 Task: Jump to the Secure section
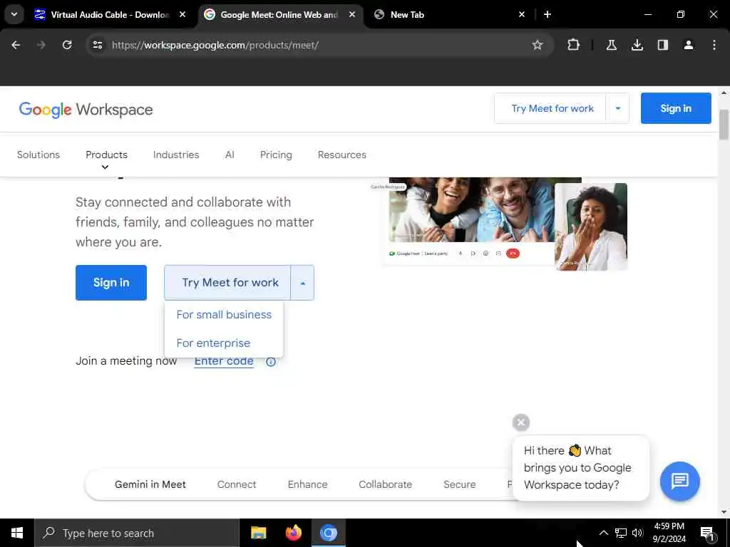(460, 484)
